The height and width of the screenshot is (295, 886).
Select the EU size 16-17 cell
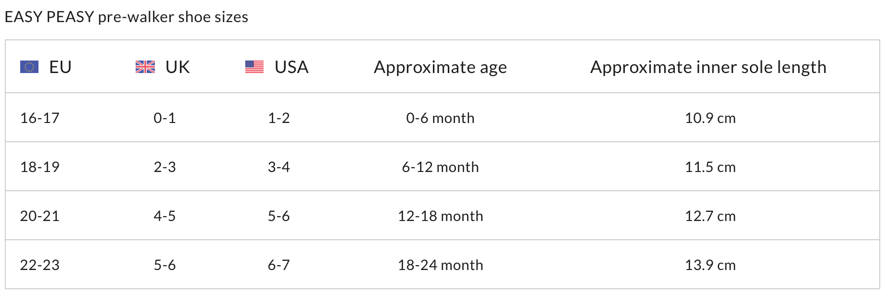pos(40,118)
